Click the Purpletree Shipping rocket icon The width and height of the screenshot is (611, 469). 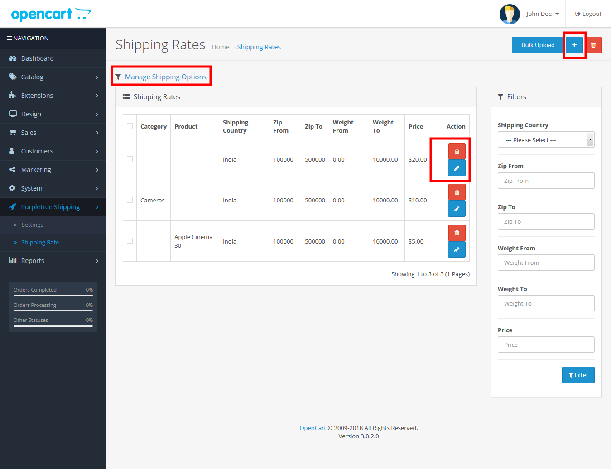[13, 207]
